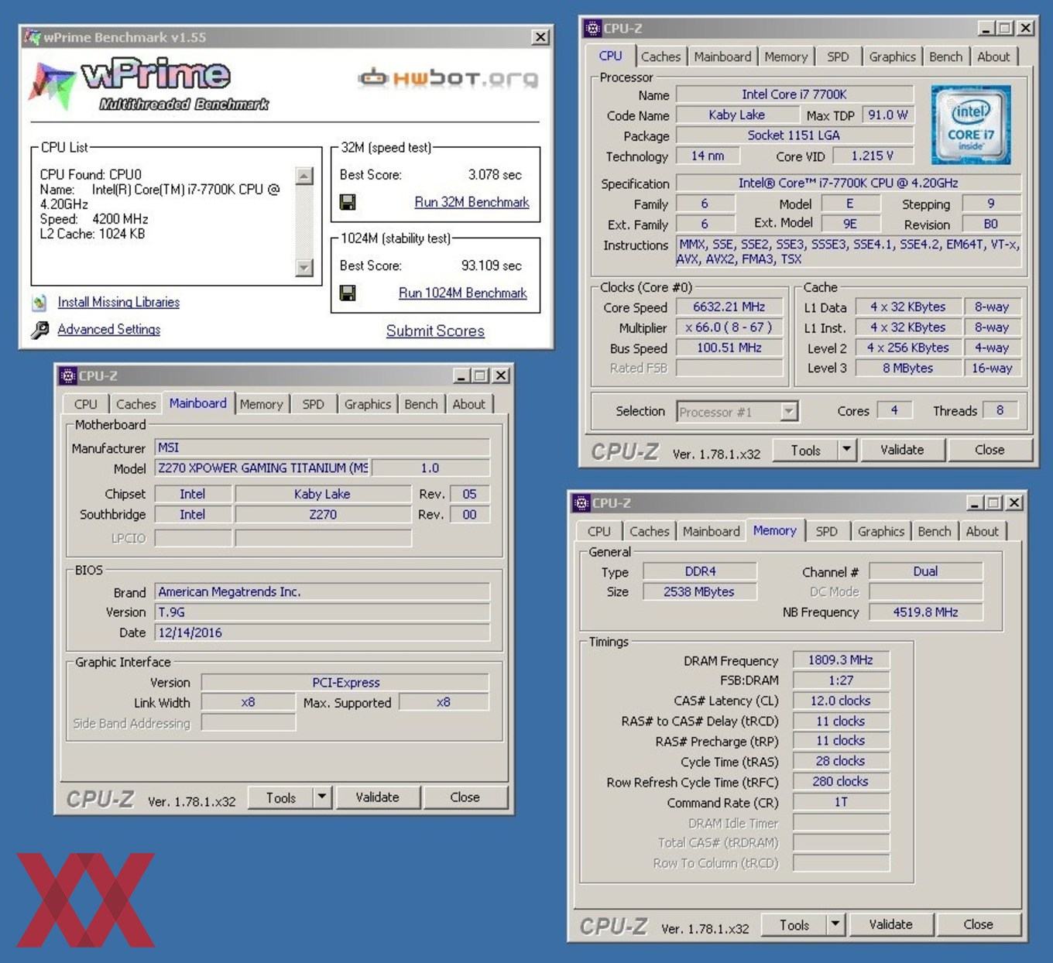Select SPD tab in Memory window
Image resolution: width=1053 pixels, height=963 pixels.
826,531
